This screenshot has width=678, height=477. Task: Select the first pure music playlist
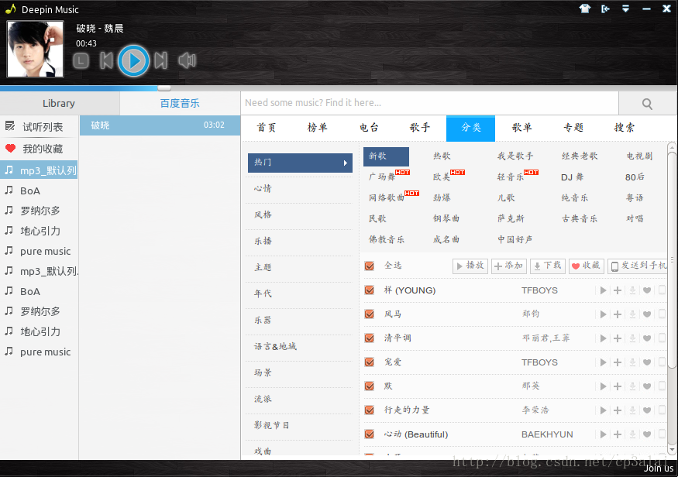pos(39,251)
